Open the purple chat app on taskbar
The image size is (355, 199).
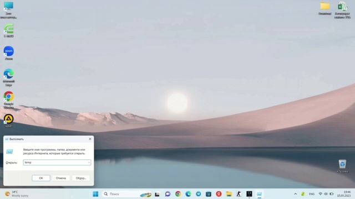pos(168,194)
